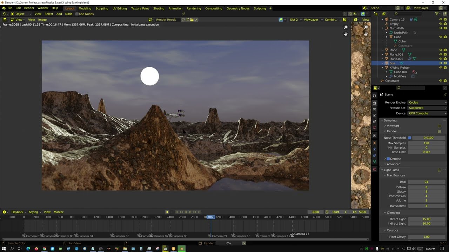Screen dimensions: 449x252
Task: Click the Viewport sampling presets list icon
Action: coord(439,126)
